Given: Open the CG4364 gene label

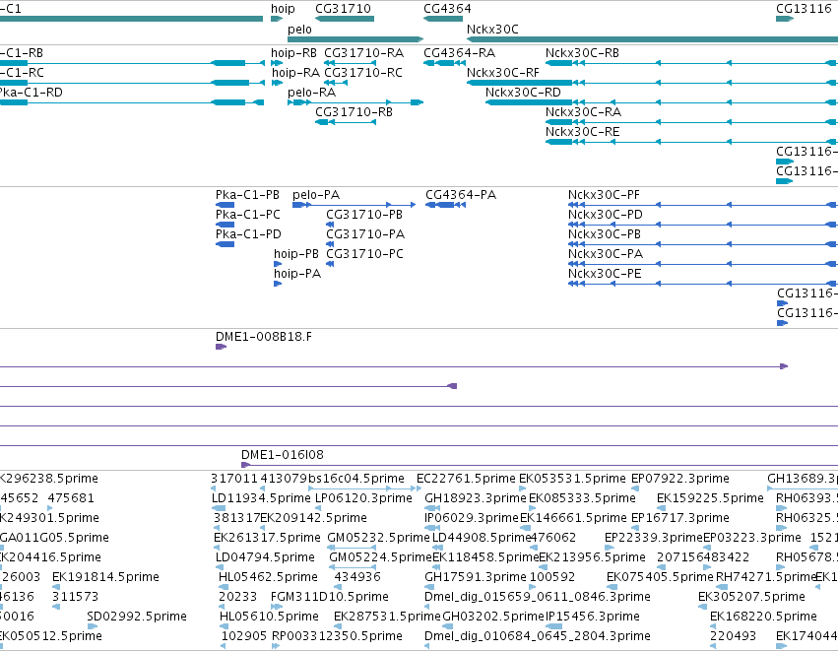Looking at the screenshot, I should tap(447, 9).
